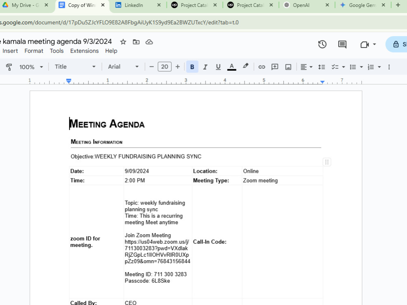Switch to the Google Gemini tab
The height and width of the screenshot is (305, 407).
[362, 5]
